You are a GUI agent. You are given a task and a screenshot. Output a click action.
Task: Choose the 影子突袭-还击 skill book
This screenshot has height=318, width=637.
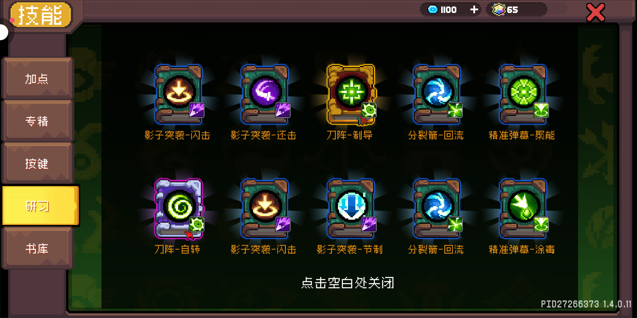click(265, 94)
